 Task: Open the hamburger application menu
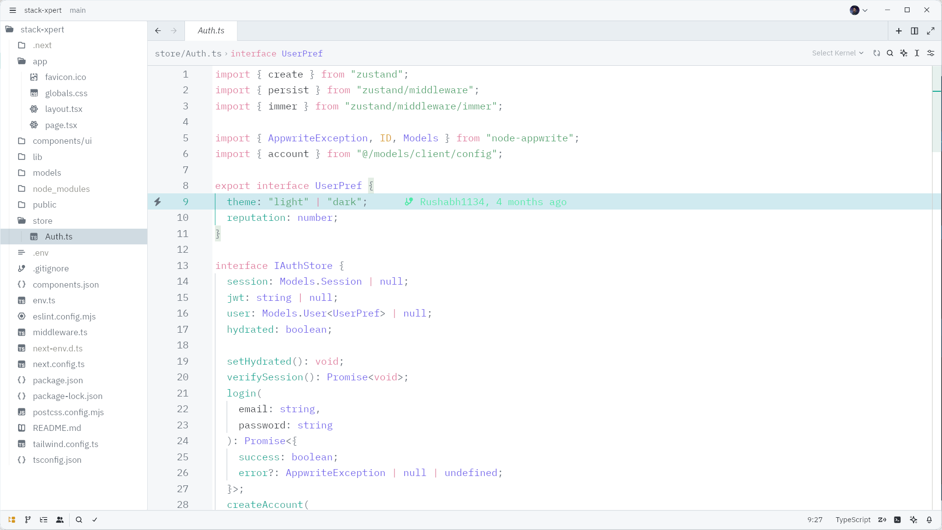[13, 10]
